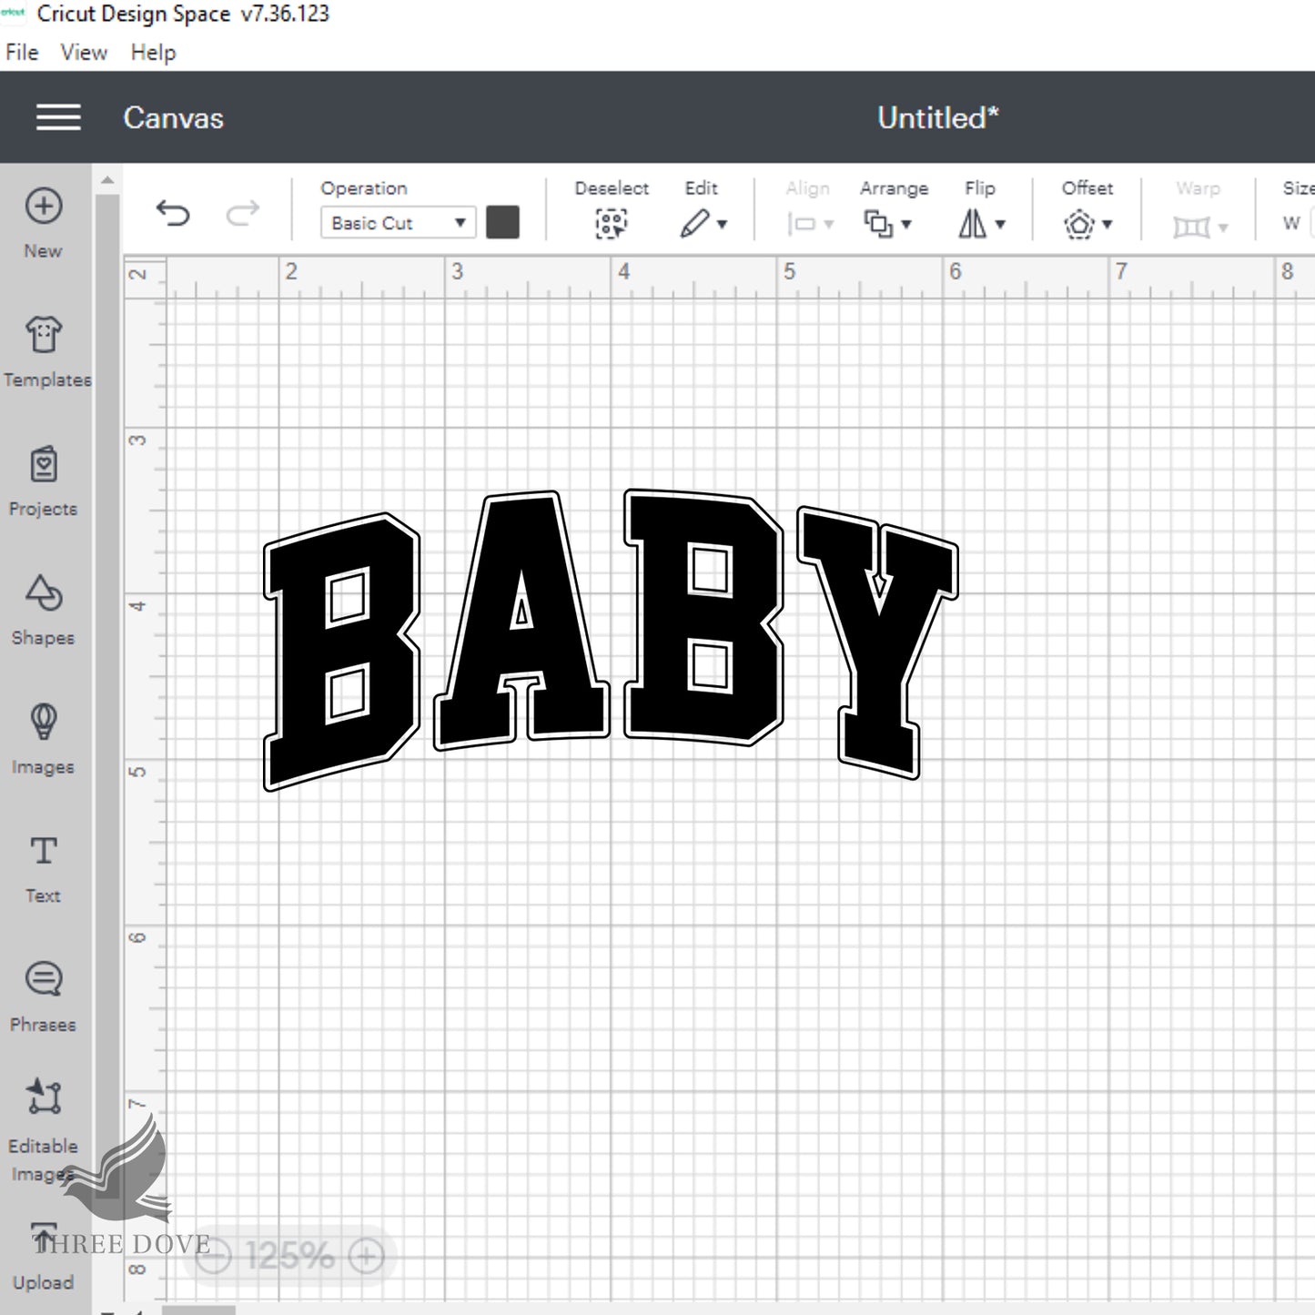Create a New project
This screenshot has height=1315, width=1315.
pos(43,223)
